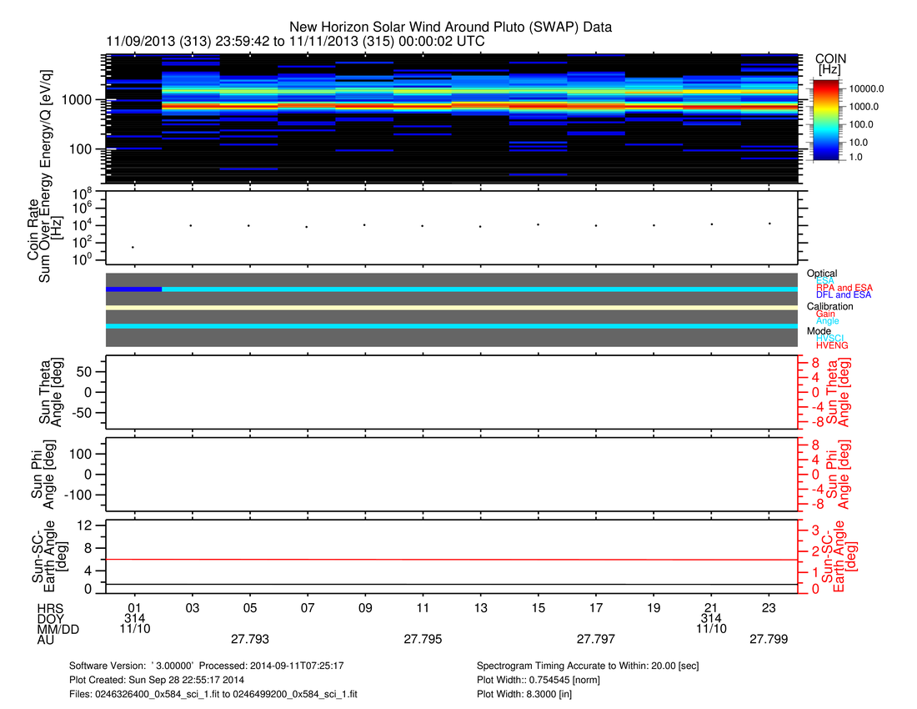Click the SWAP Data plot title

[450, 28]
